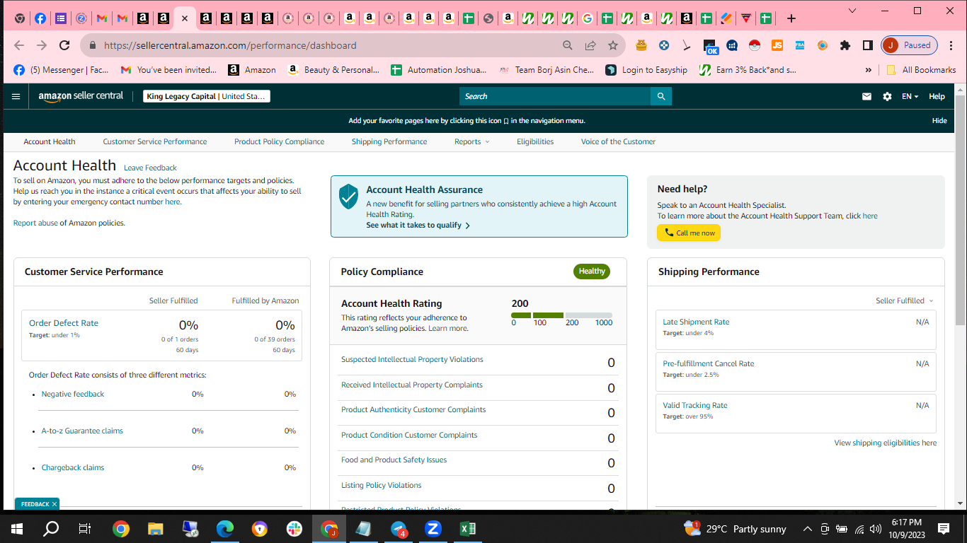Expand the Reports dropdown menu
This screenshot has height=543, width=967.
coord(471,141)
